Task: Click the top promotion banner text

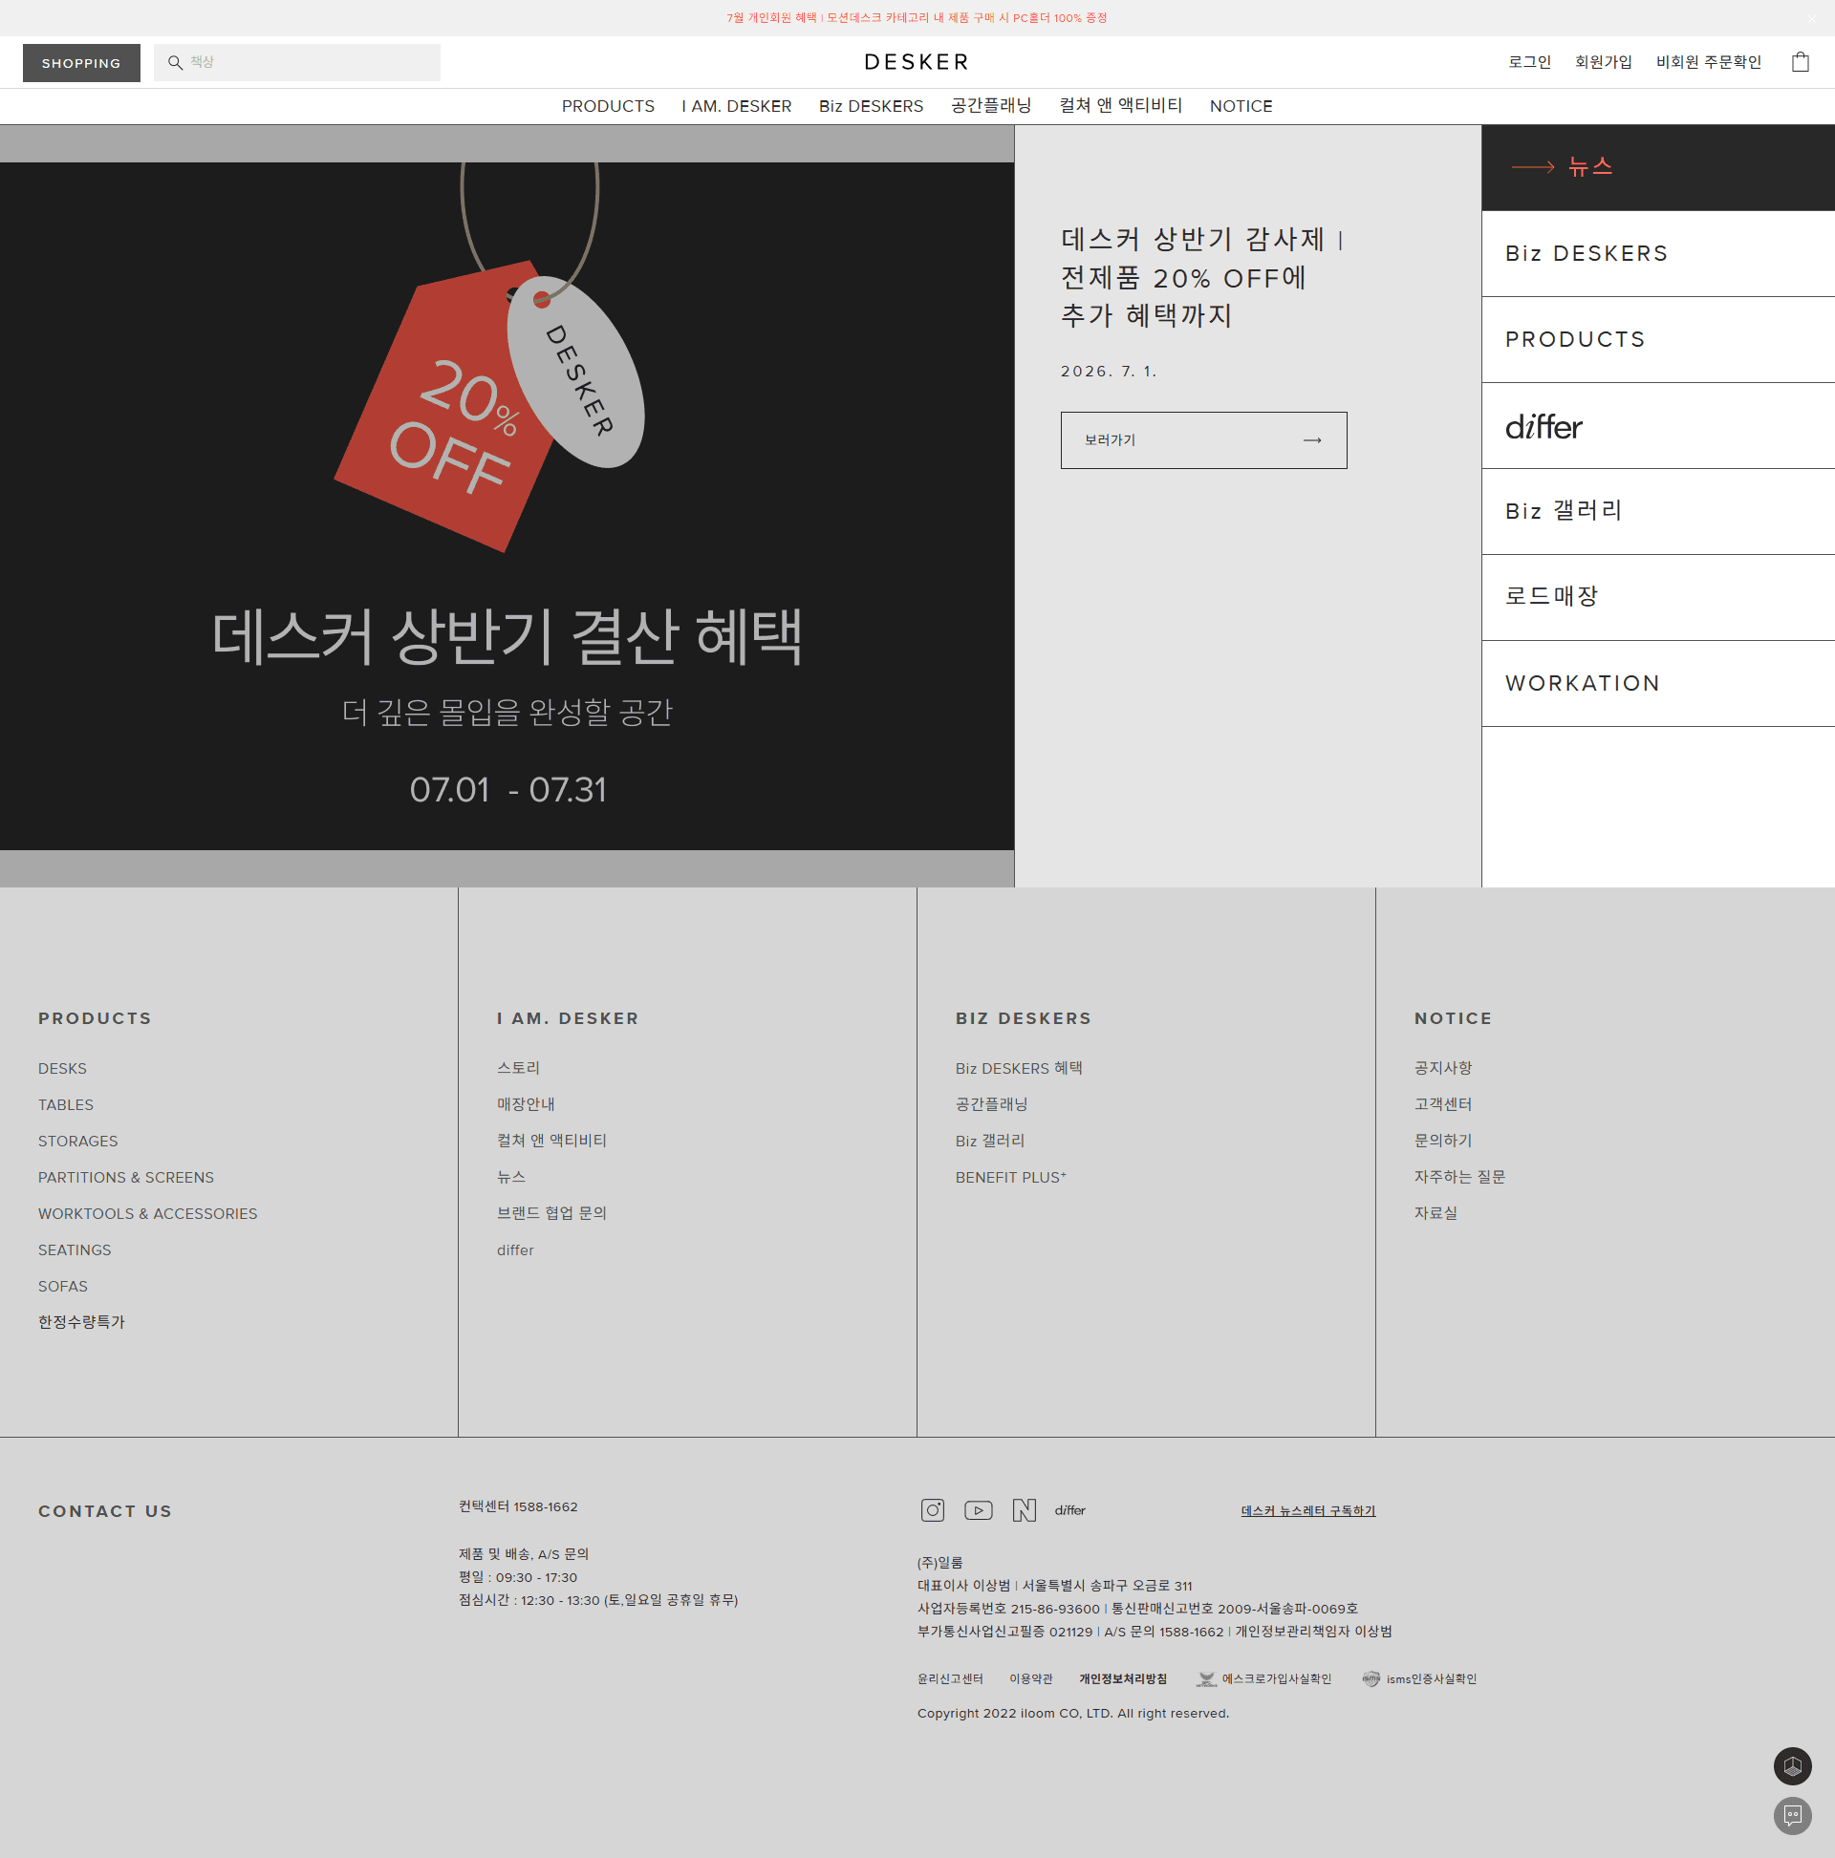Action: [x=916, y=18]
